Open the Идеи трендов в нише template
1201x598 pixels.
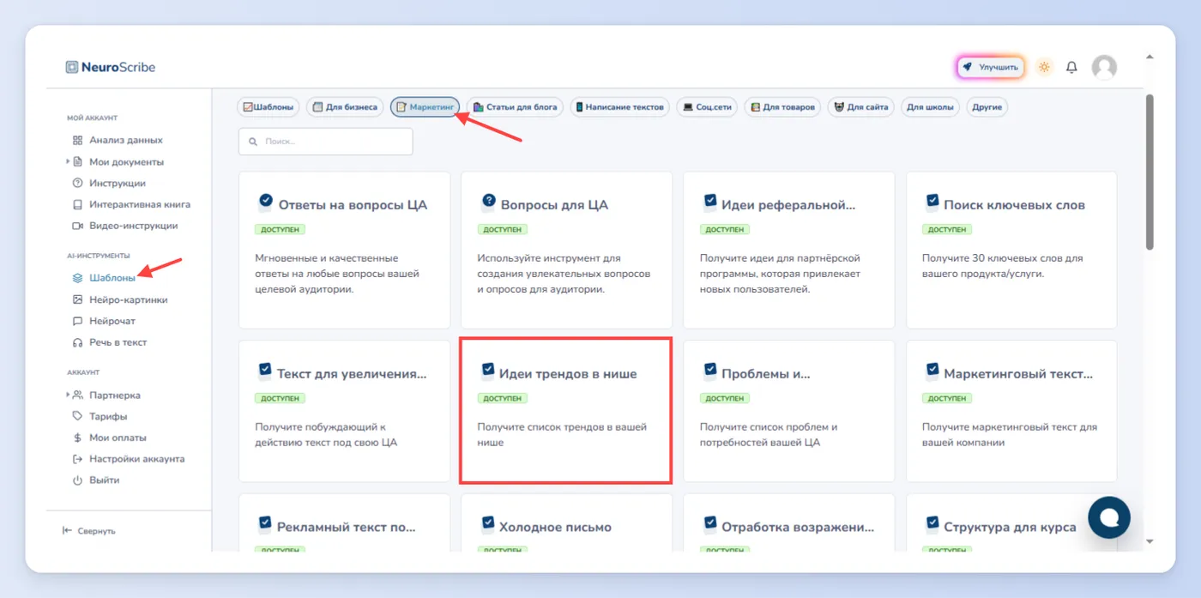pyautogui.click(x=566, y=411)
